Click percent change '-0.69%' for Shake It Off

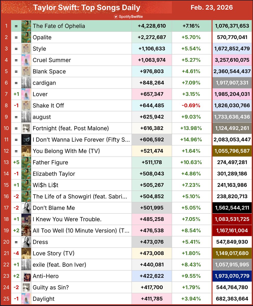tap(191, 106)
